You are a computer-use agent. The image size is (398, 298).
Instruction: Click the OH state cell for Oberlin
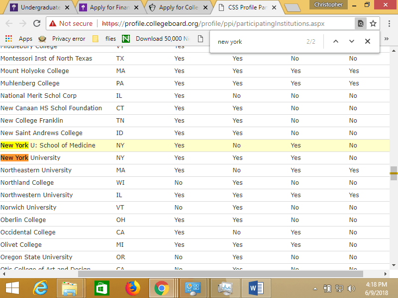[x=120, y=220]
